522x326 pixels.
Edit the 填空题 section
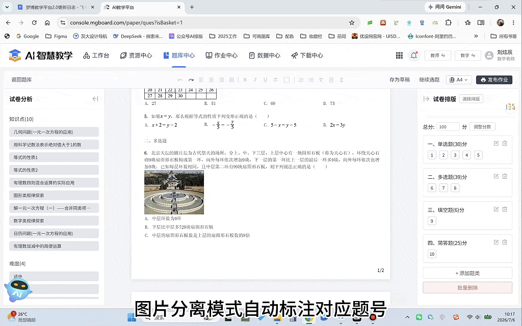click(496, 209)
